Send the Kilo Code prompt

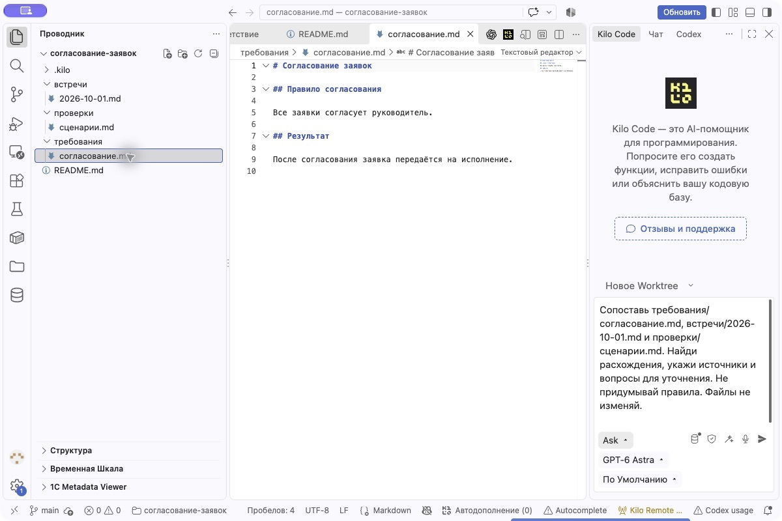point(762,440)
